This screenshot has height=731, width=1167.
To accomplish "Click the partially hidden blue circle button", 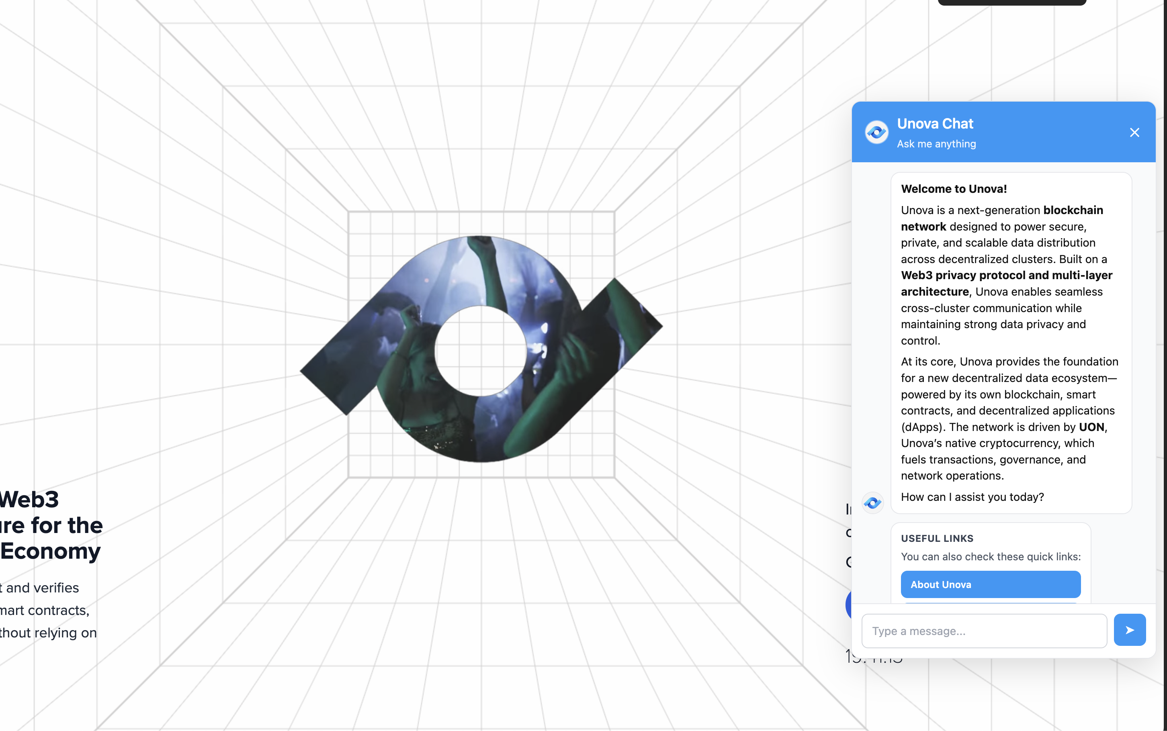I will click(x=848, y=604).
